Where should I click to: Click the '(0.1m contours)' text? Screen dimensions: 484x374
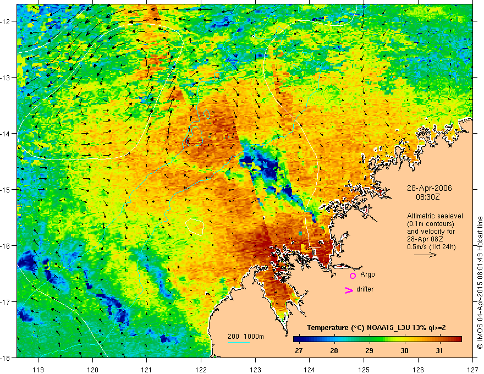click(431, 224)
